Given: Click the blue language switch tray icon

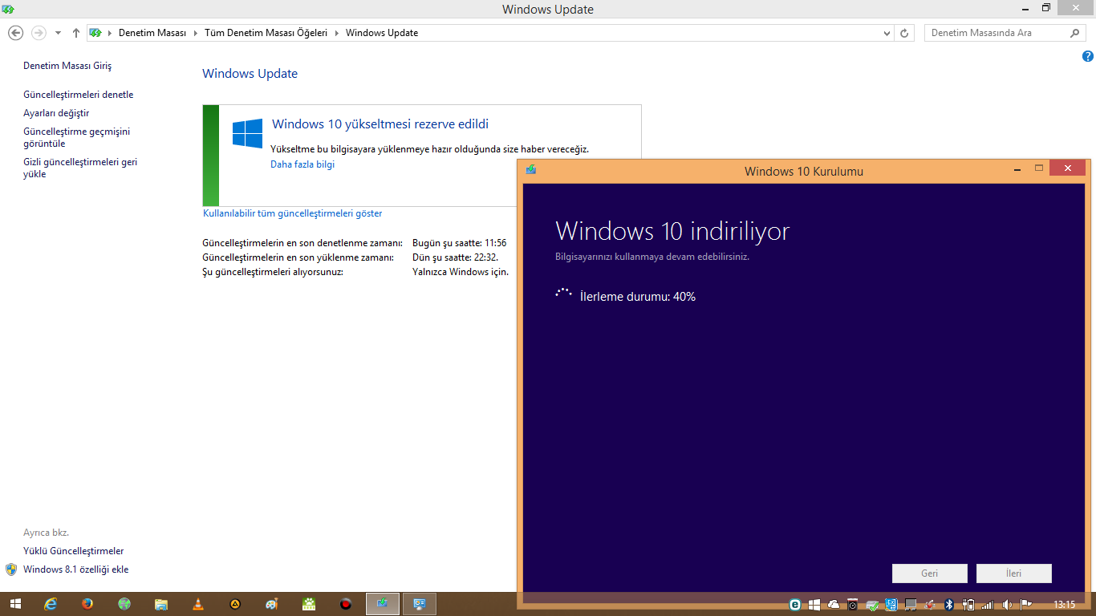Looking at the screenshot, I should click(x=891, y=605).
